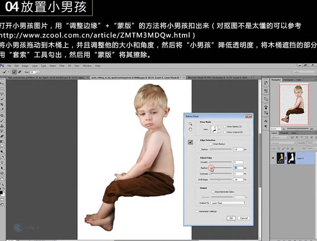Select the History Brush tool
The image size is (317, 241).
click(x=2, y=131)
